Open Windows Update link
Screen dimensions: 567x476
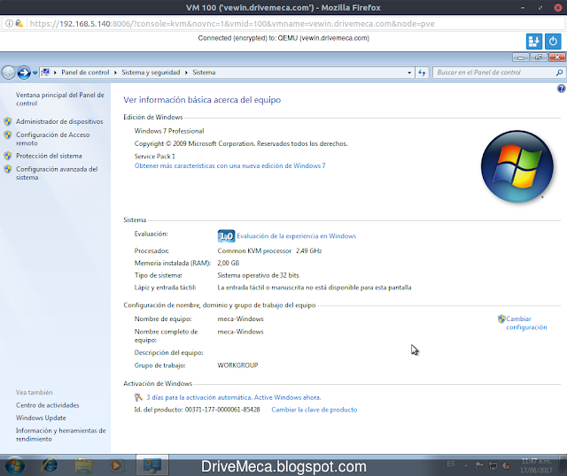coord(41,418)
